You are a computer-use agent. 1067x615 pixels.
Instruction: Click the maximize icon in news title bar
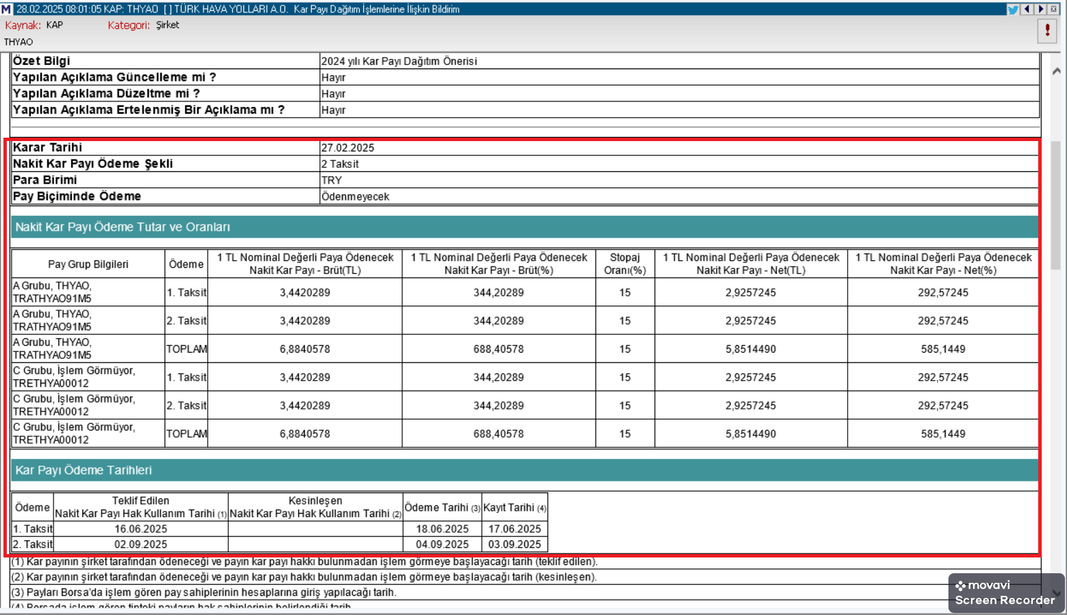coord(1054,9)
